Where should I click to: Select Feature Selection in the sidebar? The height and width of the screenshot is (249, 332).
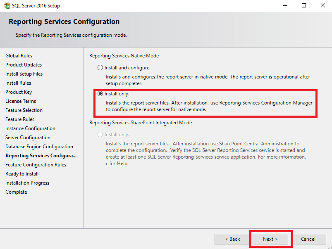[x=24, y=110]
